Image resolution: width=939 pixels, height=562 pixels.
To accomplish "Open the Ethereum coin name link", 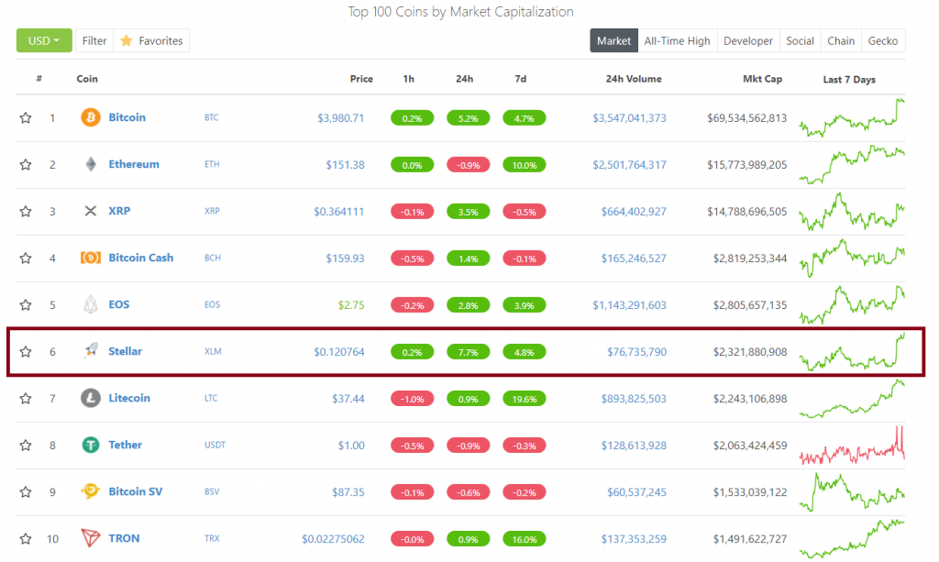I will click(134, 164).
